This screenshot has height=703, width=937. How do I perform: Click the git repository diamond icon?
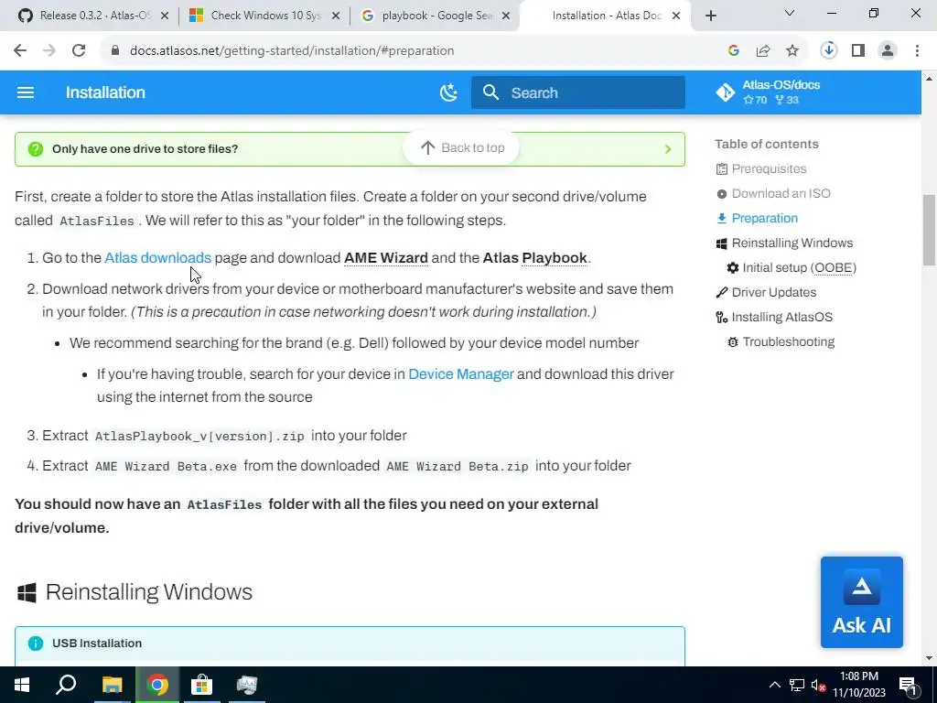click(x=726, y=92)
